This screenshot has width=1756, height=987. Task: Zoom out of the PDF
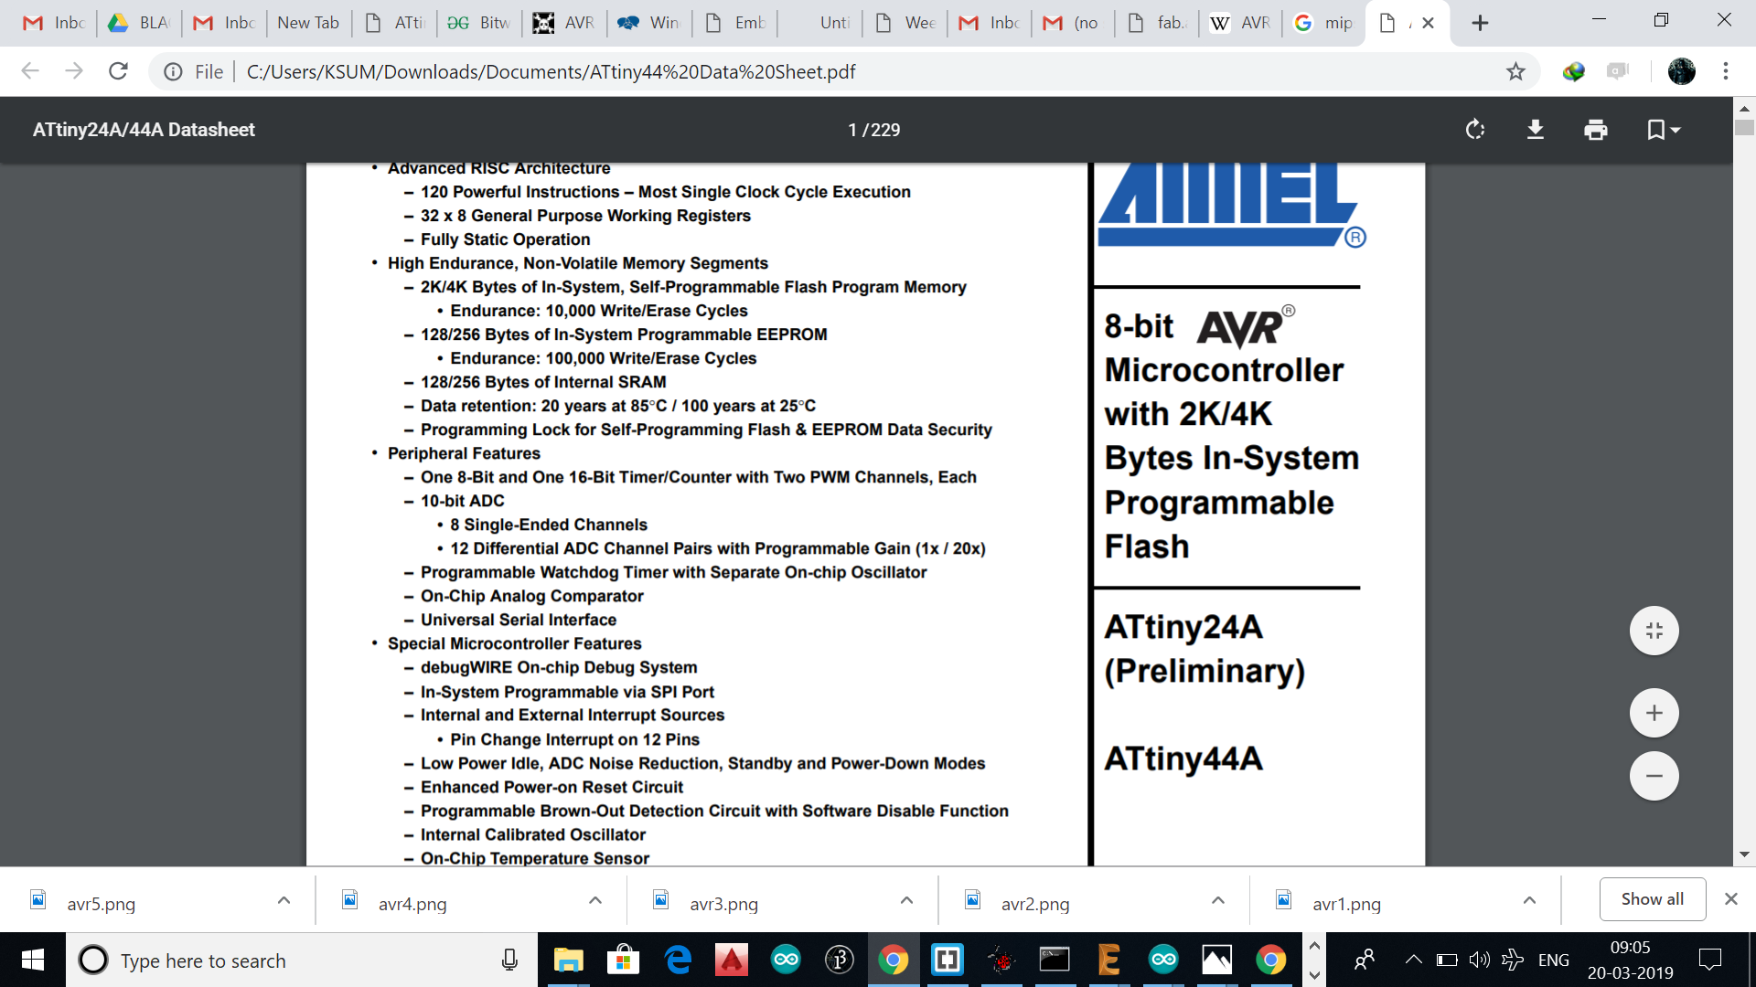(1654, 777)
